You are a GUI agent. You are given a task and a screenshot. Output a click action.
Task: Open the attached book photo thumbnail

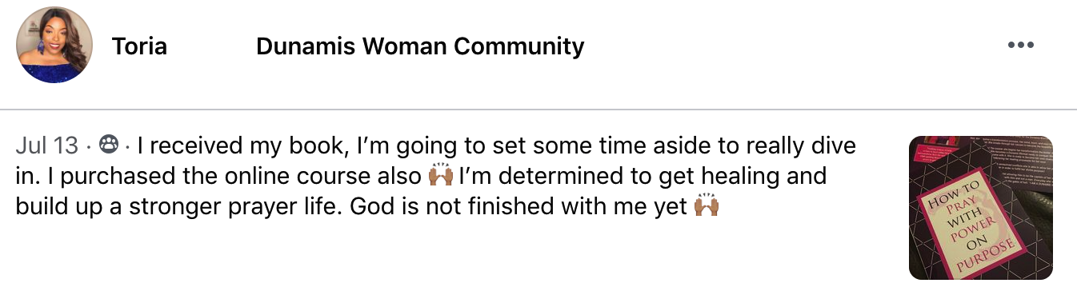(981, 208)
